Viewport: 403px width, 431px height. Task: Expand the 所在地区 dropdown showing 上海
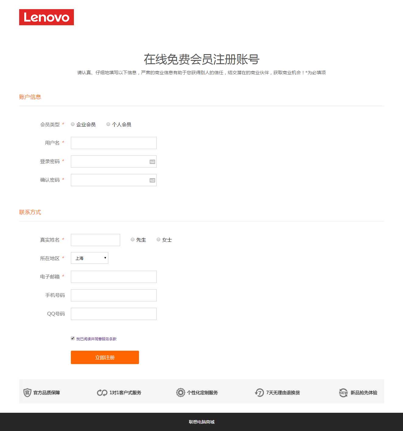click(89, 258)
